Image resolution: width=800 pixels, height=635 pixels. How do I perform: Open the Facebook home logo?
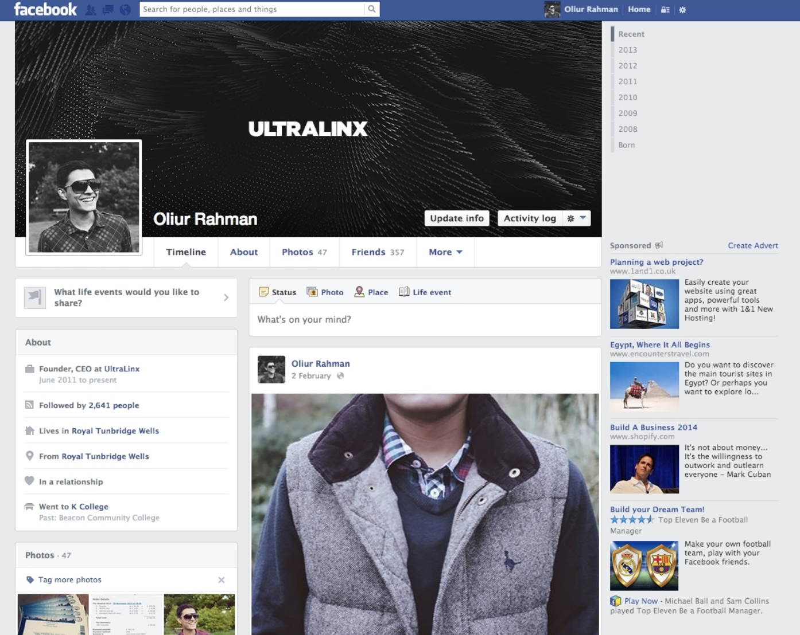(45, 9)
